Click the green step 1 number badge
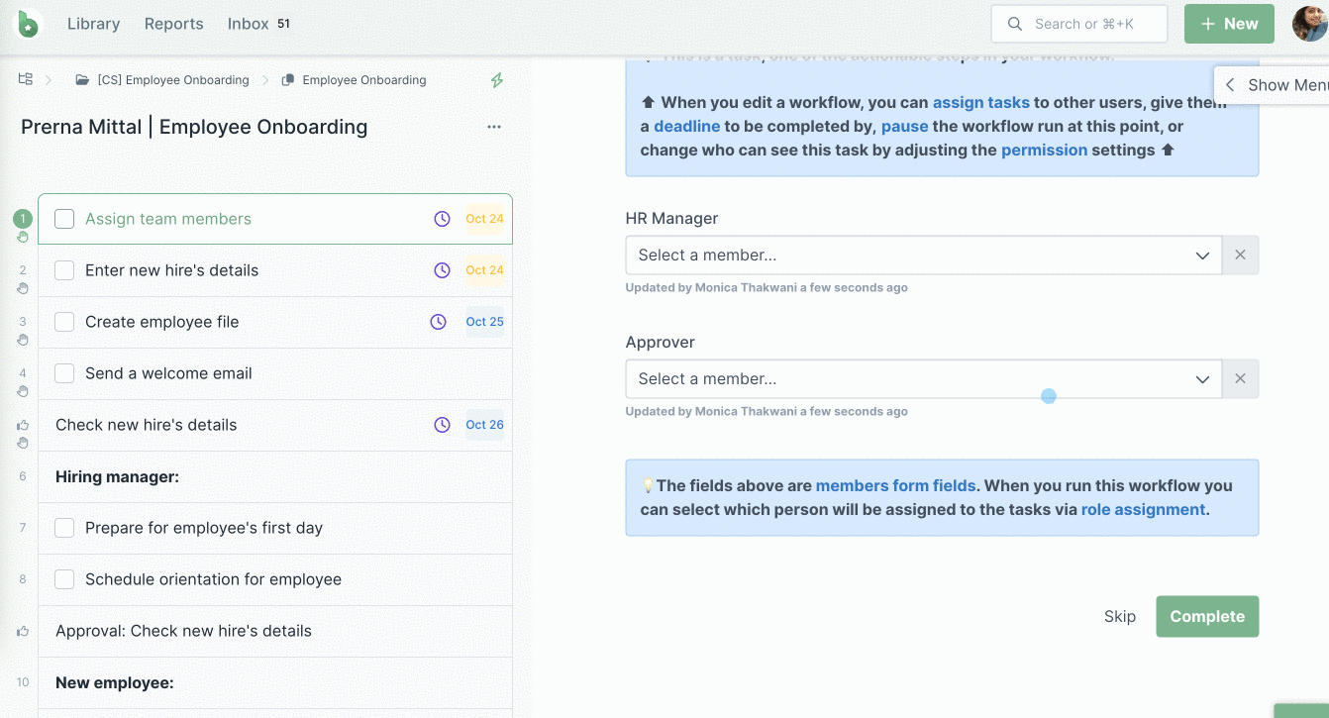The image size is (1329, 718). click(23, 219)
